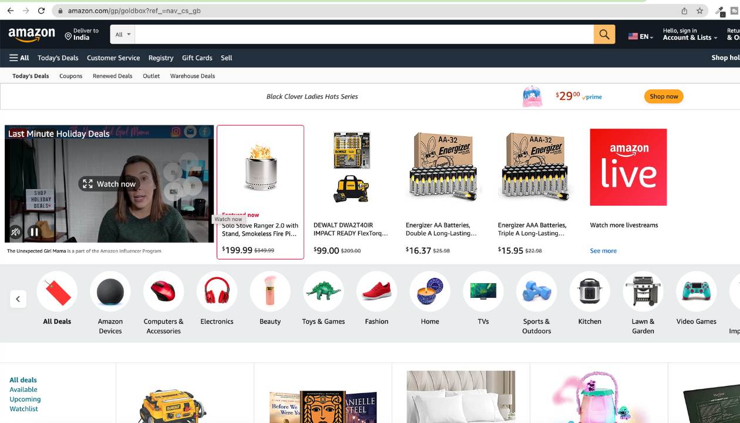Viewport: 740px width, 423px height.
Task: Open Registry in the nav bar
Action: 161,58
